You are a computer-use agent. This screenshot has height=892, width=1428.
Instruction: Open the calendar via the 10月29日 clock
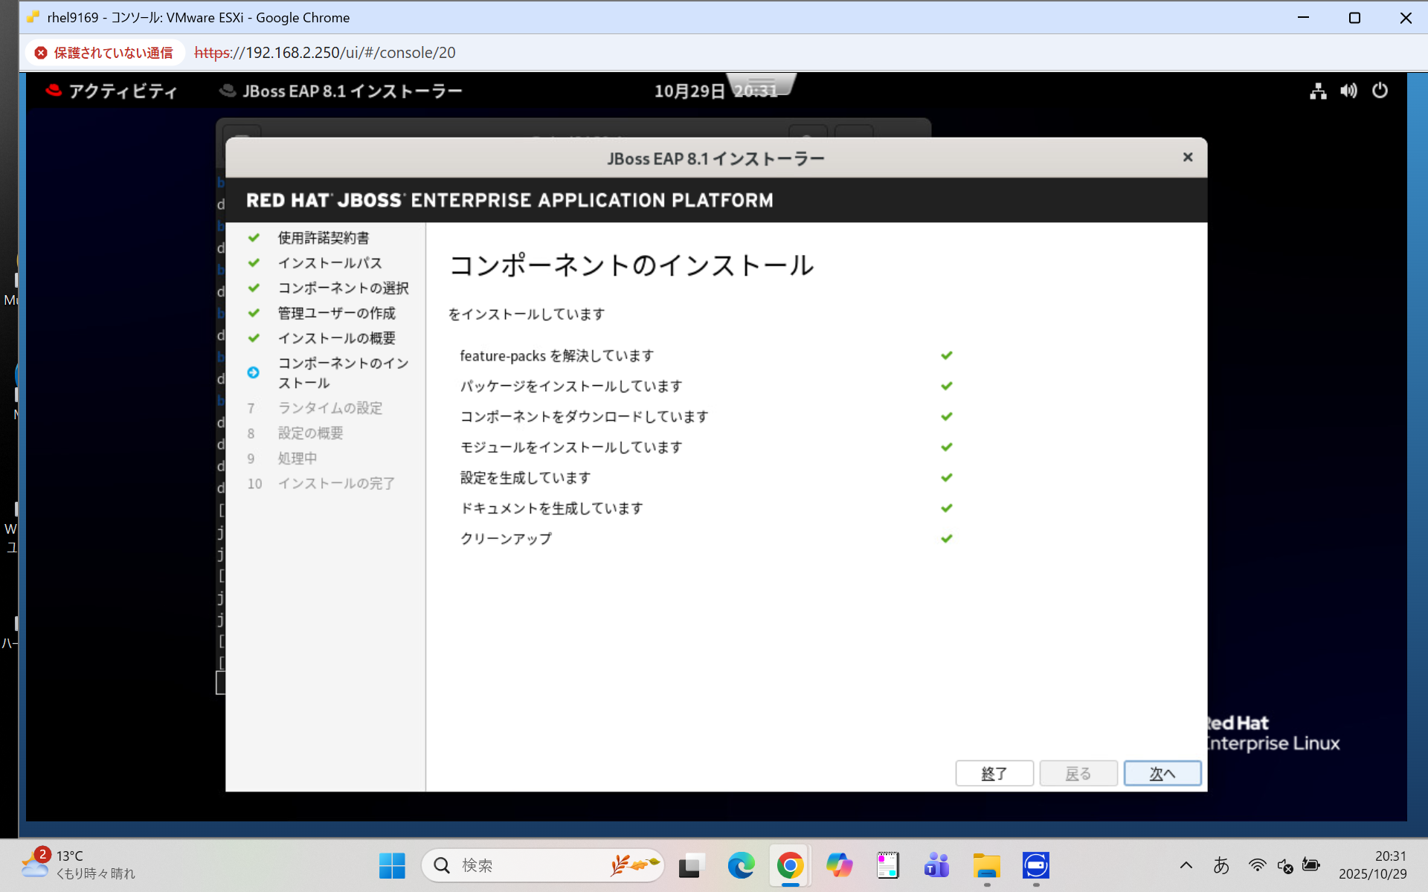[x=687, y=91]
